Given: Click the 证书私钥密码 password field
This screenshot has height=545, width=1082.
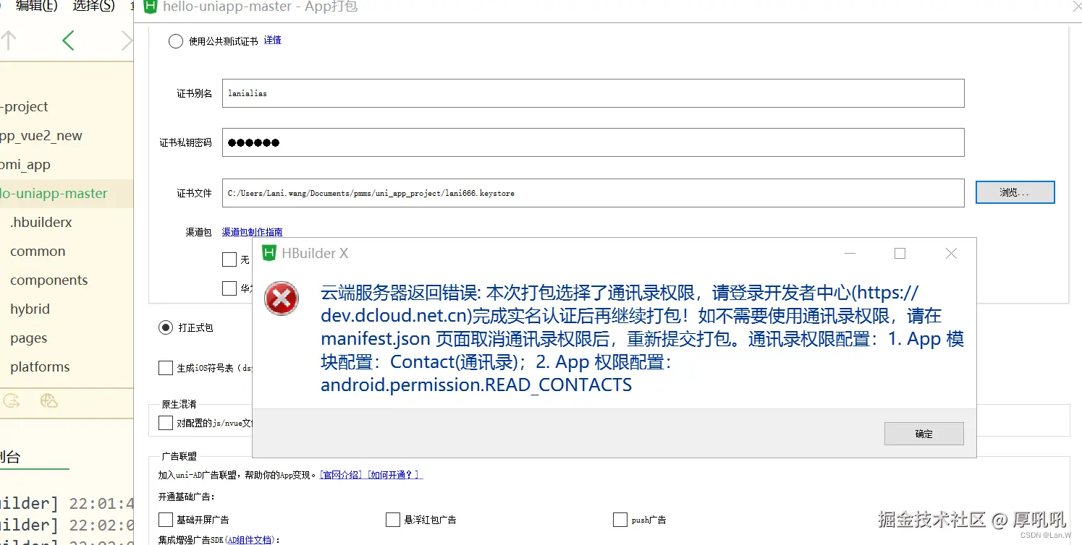Looking at the screenshot, I should (x=593, y=142).
